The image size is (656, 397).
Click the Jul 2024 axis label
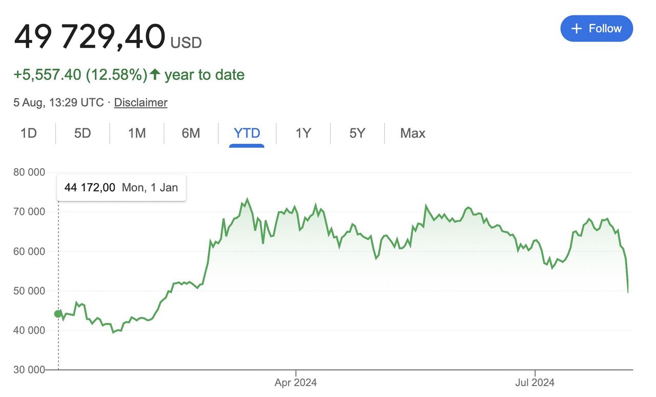click(x=535, y=383)
